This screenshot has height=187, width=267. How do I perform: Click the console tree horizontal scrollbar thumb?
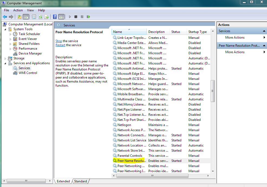tap(26, 181)
